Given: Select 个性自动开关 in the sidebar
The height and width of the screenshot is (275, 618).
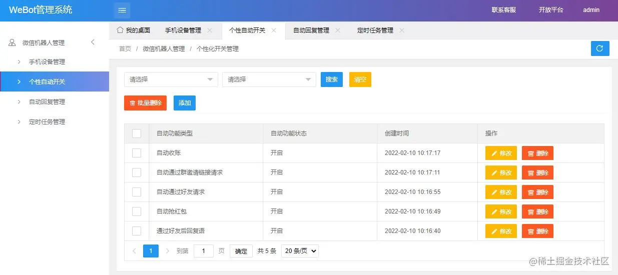Looking at the screenshot, I should tap(55, 81).
